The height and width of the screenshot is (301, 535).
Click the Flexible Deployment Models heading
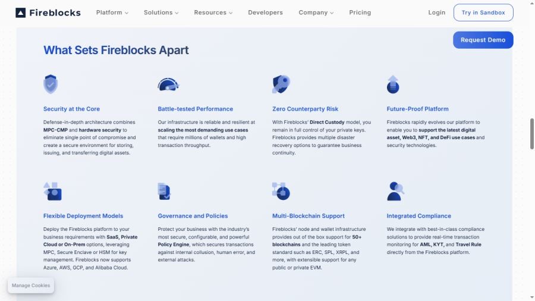(x=83, y=216)
